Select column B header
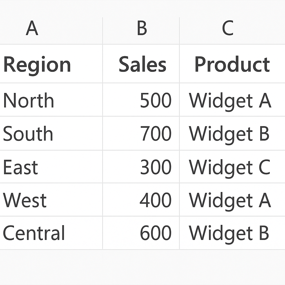This screenshot has width=285, height=285. (142, 28)
